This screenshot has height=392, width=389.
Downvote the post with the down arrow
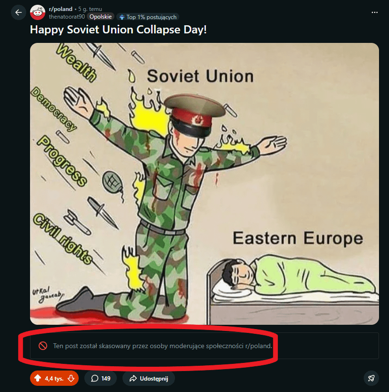point(71,379)
